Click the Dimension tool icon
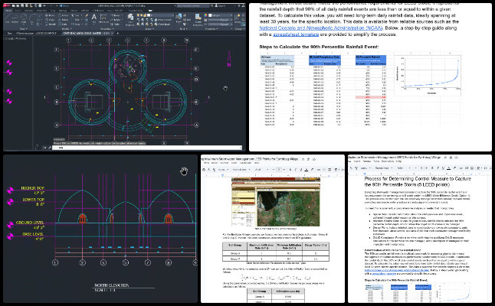Viewport: 495px width, 306px height. click(103, 18)
